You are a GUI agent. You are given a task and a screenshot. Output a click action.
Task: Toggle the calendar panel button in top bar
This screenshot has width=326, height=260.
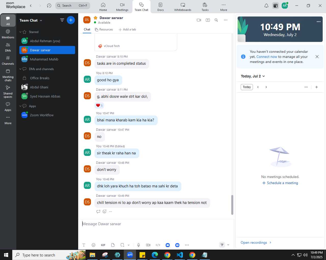tap(276, 6)
